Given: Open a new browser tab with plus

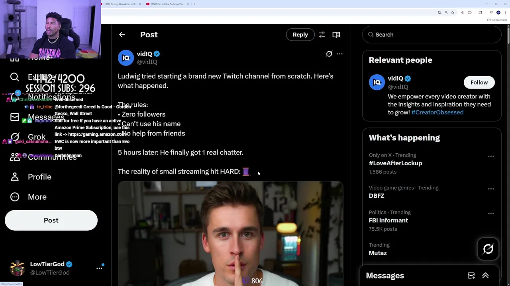Looking at the screenshot, I should point(195,4).
